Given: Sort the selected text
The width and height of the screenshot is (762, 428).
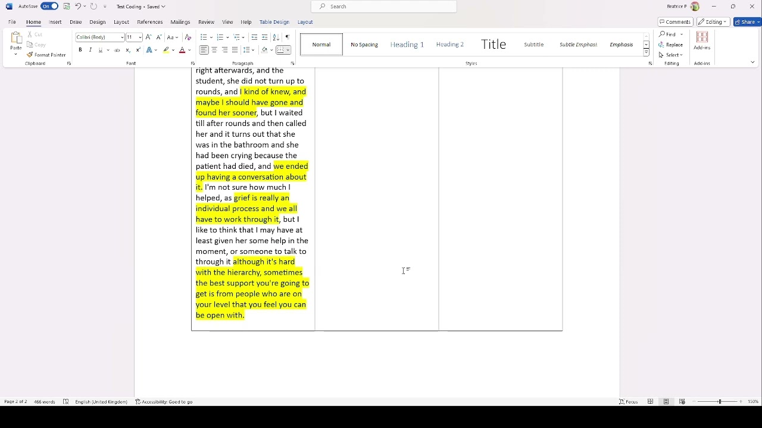Looking at the screenshot, I should click(x=276, y=37).
